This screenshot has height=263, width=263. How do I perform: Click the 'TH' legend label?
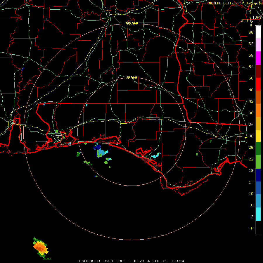pos(251,228)
